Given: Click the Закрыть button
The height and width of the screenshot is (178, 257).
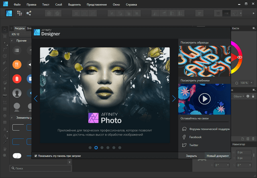Looking at the screenshot, I should 191,156.
